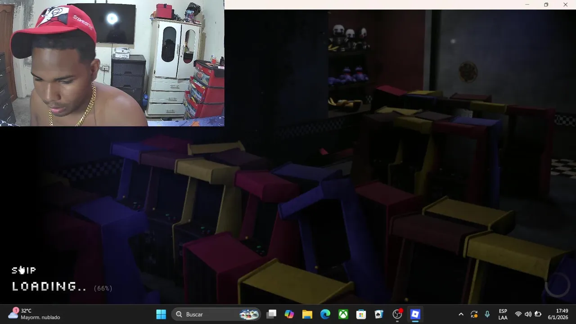Select the Roblox taskbar icon

point(415,314)
